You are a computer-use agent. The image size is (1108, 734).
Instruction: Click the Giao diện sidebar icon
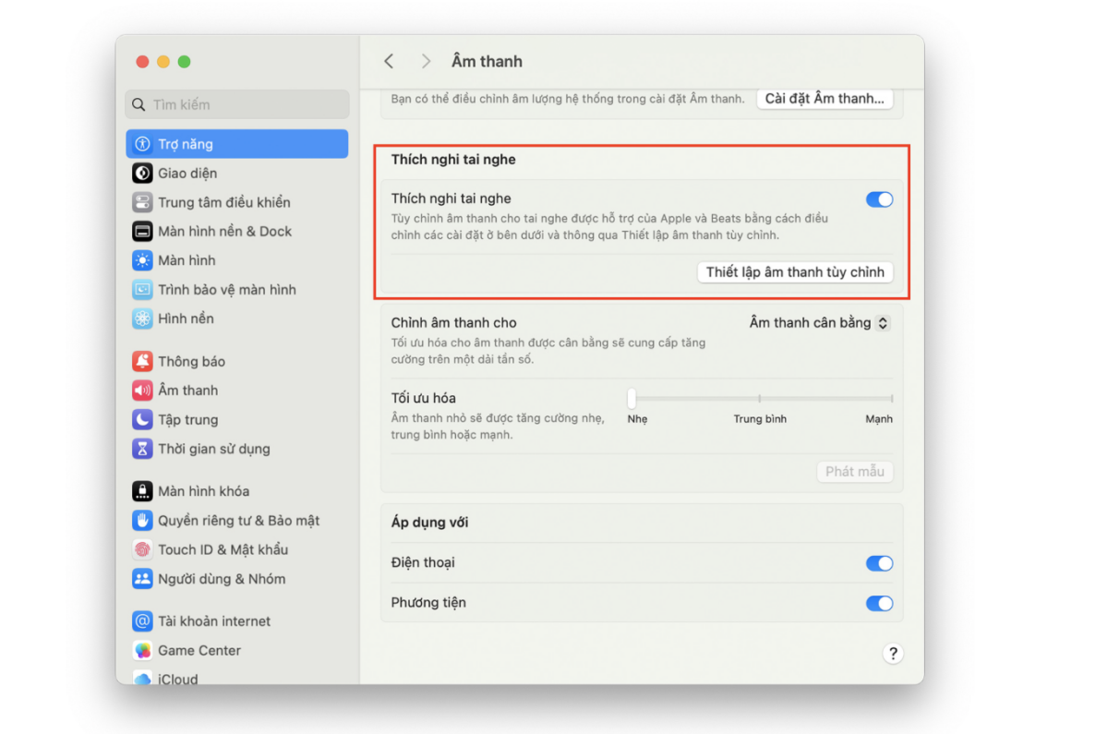142,173
